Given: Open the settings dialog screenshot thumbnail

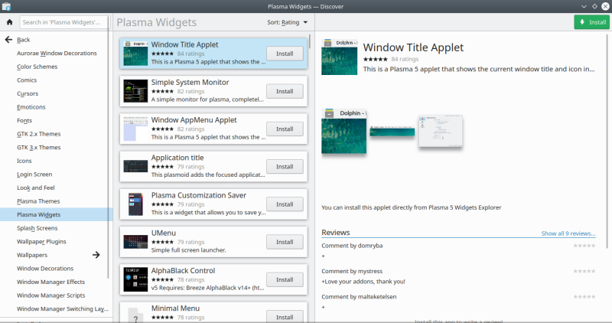Looking at the screenshot, I should pyautogui.click(x=441, y=133).
